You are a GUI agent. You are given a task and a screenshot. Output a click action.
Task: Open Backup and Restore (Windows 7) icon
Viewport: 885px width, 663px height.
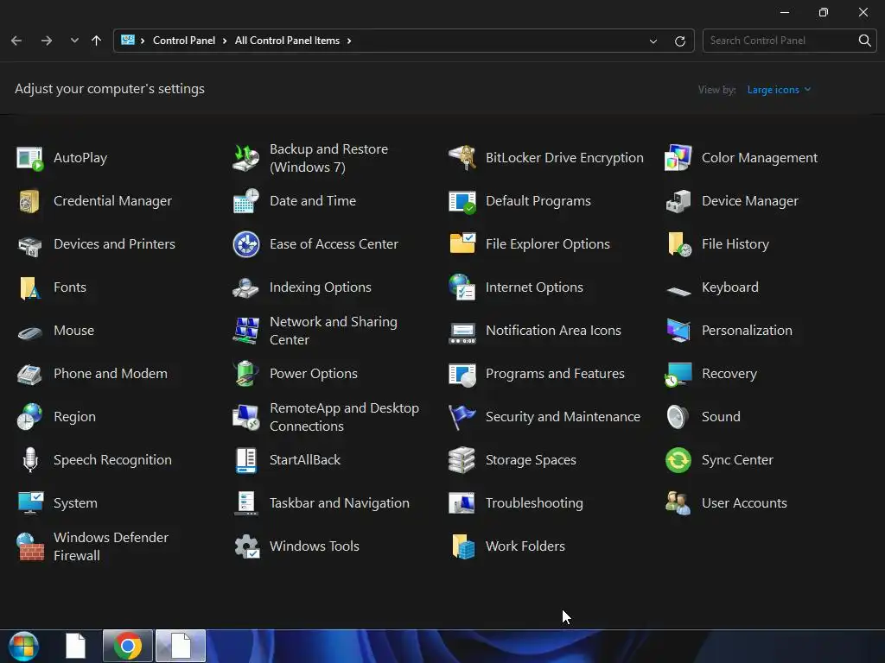click(246, 159)
